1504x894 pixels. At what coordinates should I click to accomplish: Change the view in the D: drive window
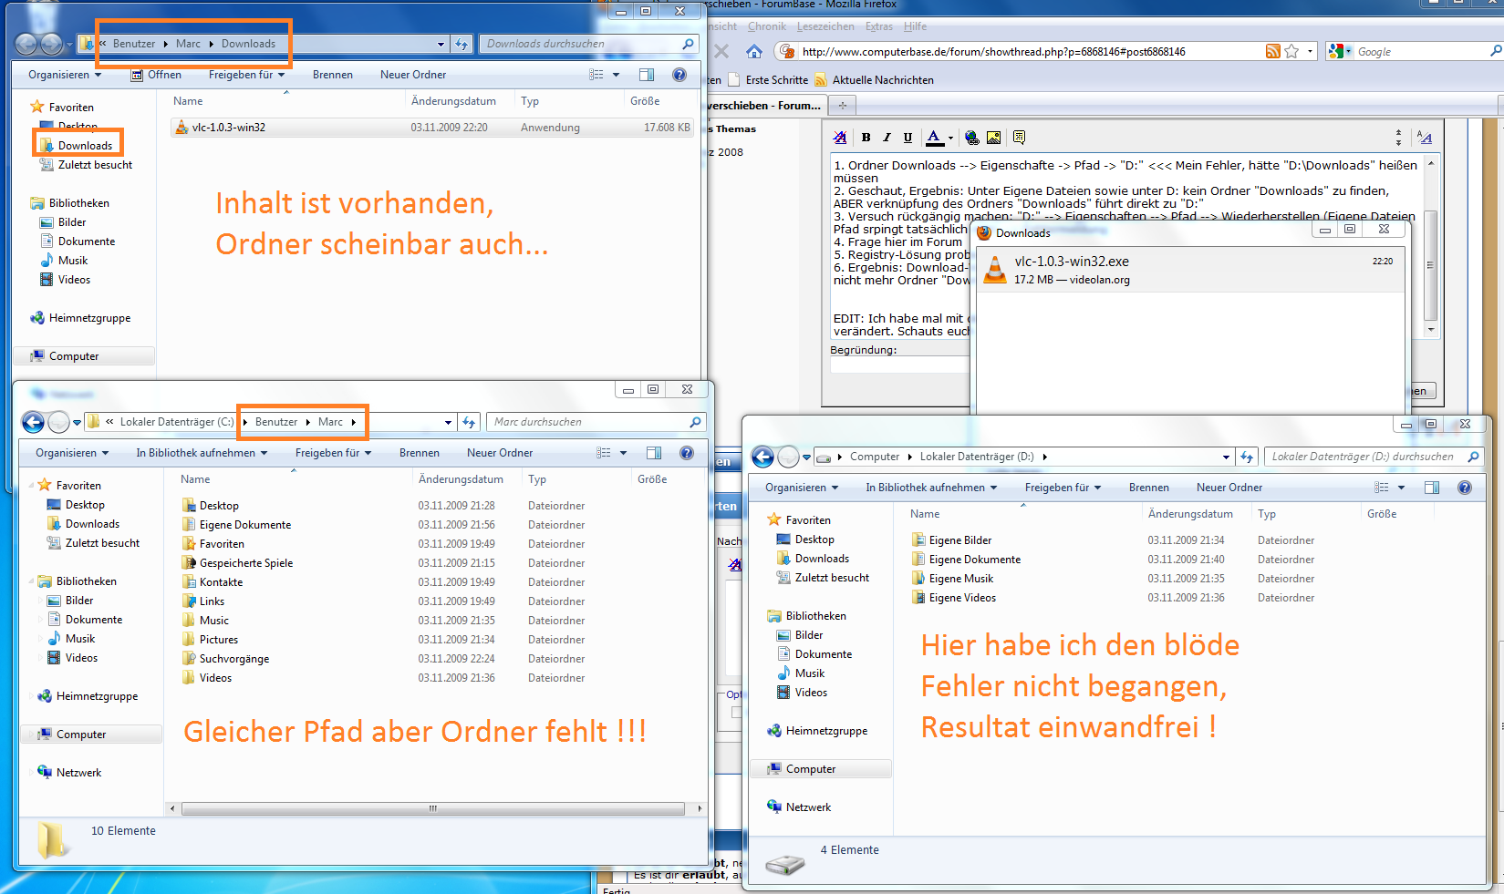point(1382,488)
